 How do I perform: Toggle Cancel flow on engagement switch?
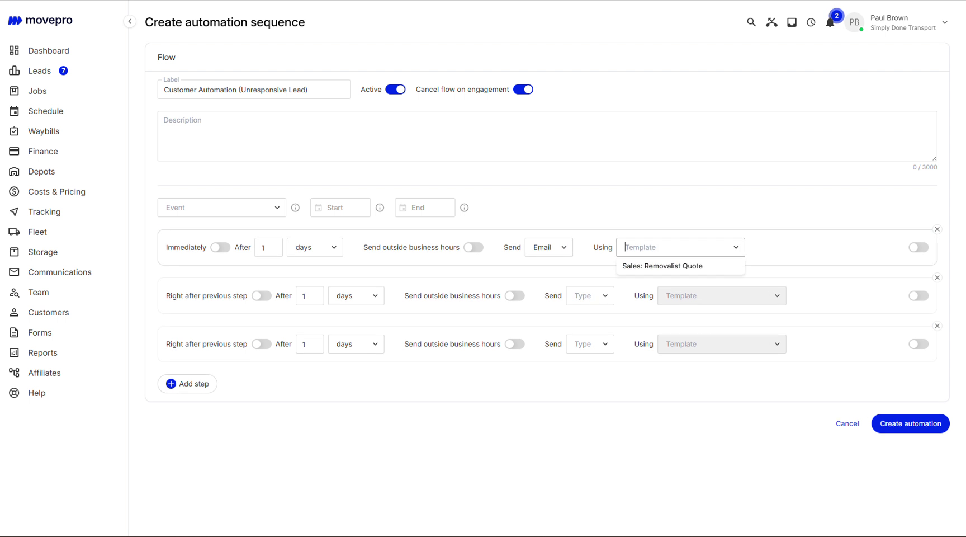(523, 89)
